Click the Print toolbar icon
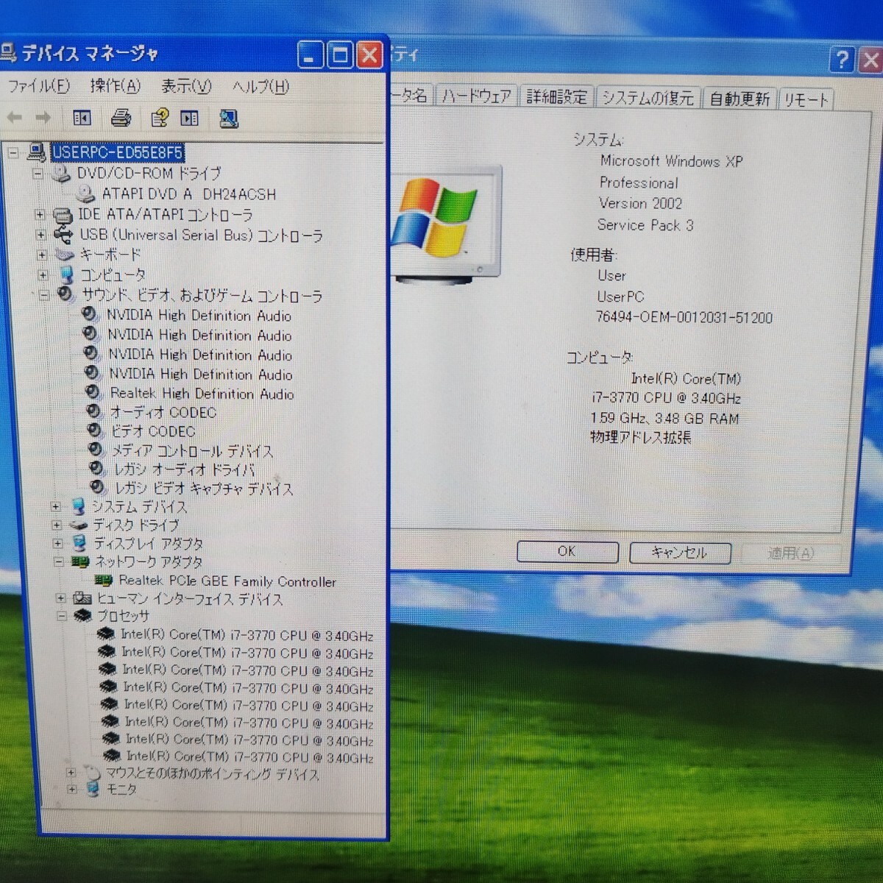883x883 pixels. (x=121, y=118)
